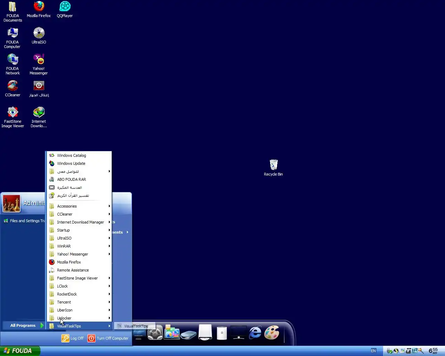The height and width of the screenshot is (356, 445).
Task: Click the round black-and-yellow tray icon
Action: [396, 351]
